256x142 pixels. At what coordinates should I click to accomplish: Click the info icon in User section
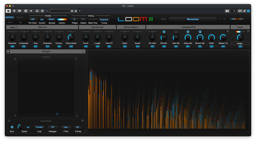point(248,31)
